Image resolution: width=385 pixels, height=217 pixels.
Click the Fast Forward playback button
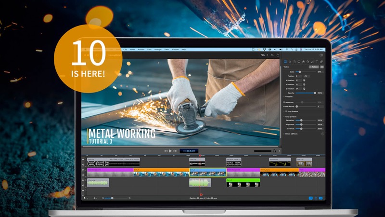(175, 151)
